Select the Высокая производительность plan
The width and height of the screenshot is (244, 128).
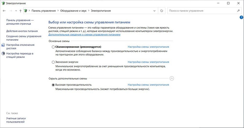(53, 85)
